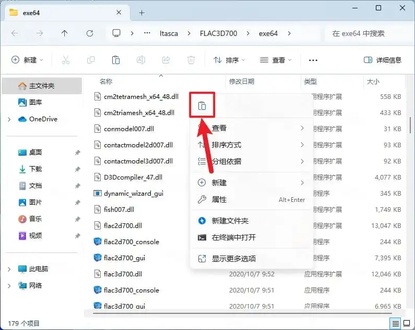Click FLAC3D700 in the address path
Image resolution: width=415 pixels, height=330 pixels.
pyautogui.click(x=218, y=33)
